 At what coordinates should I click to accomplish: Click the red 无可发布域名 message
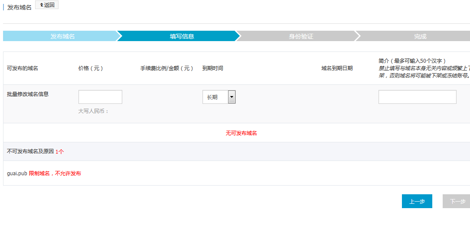pyautogui.click(x=241, y=133)
